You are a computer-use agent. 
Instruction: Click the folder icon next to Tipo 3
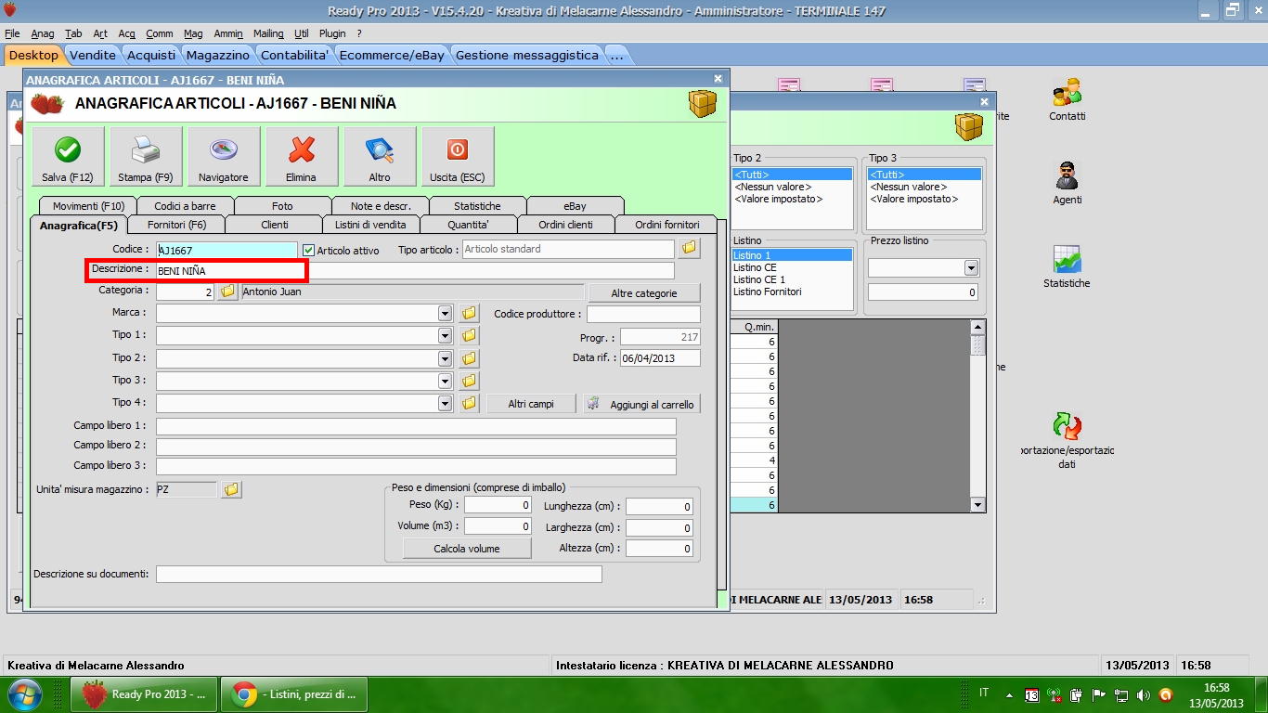click(469, 381)
